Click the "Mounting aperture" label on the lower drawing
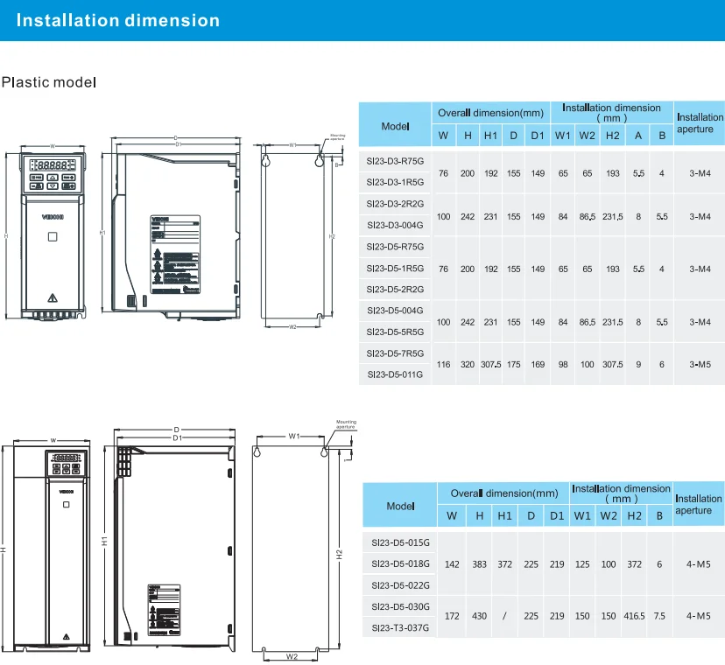 coord(346,424)
